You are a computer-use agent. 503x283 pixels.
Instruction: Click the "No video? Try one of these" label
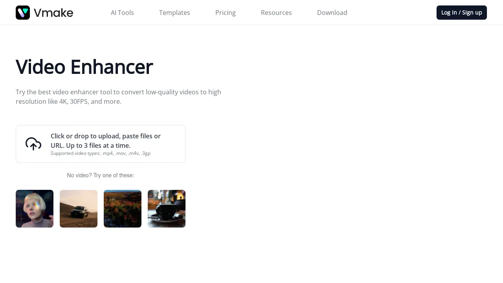click(101, 175)
